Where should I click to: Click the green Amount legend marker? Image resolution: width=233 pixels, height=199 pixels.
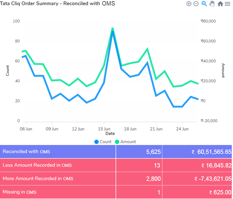(x=117, y=142)
